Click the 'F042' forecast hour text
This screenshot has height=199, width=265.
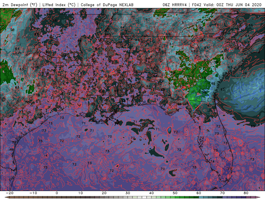[196, 5]
